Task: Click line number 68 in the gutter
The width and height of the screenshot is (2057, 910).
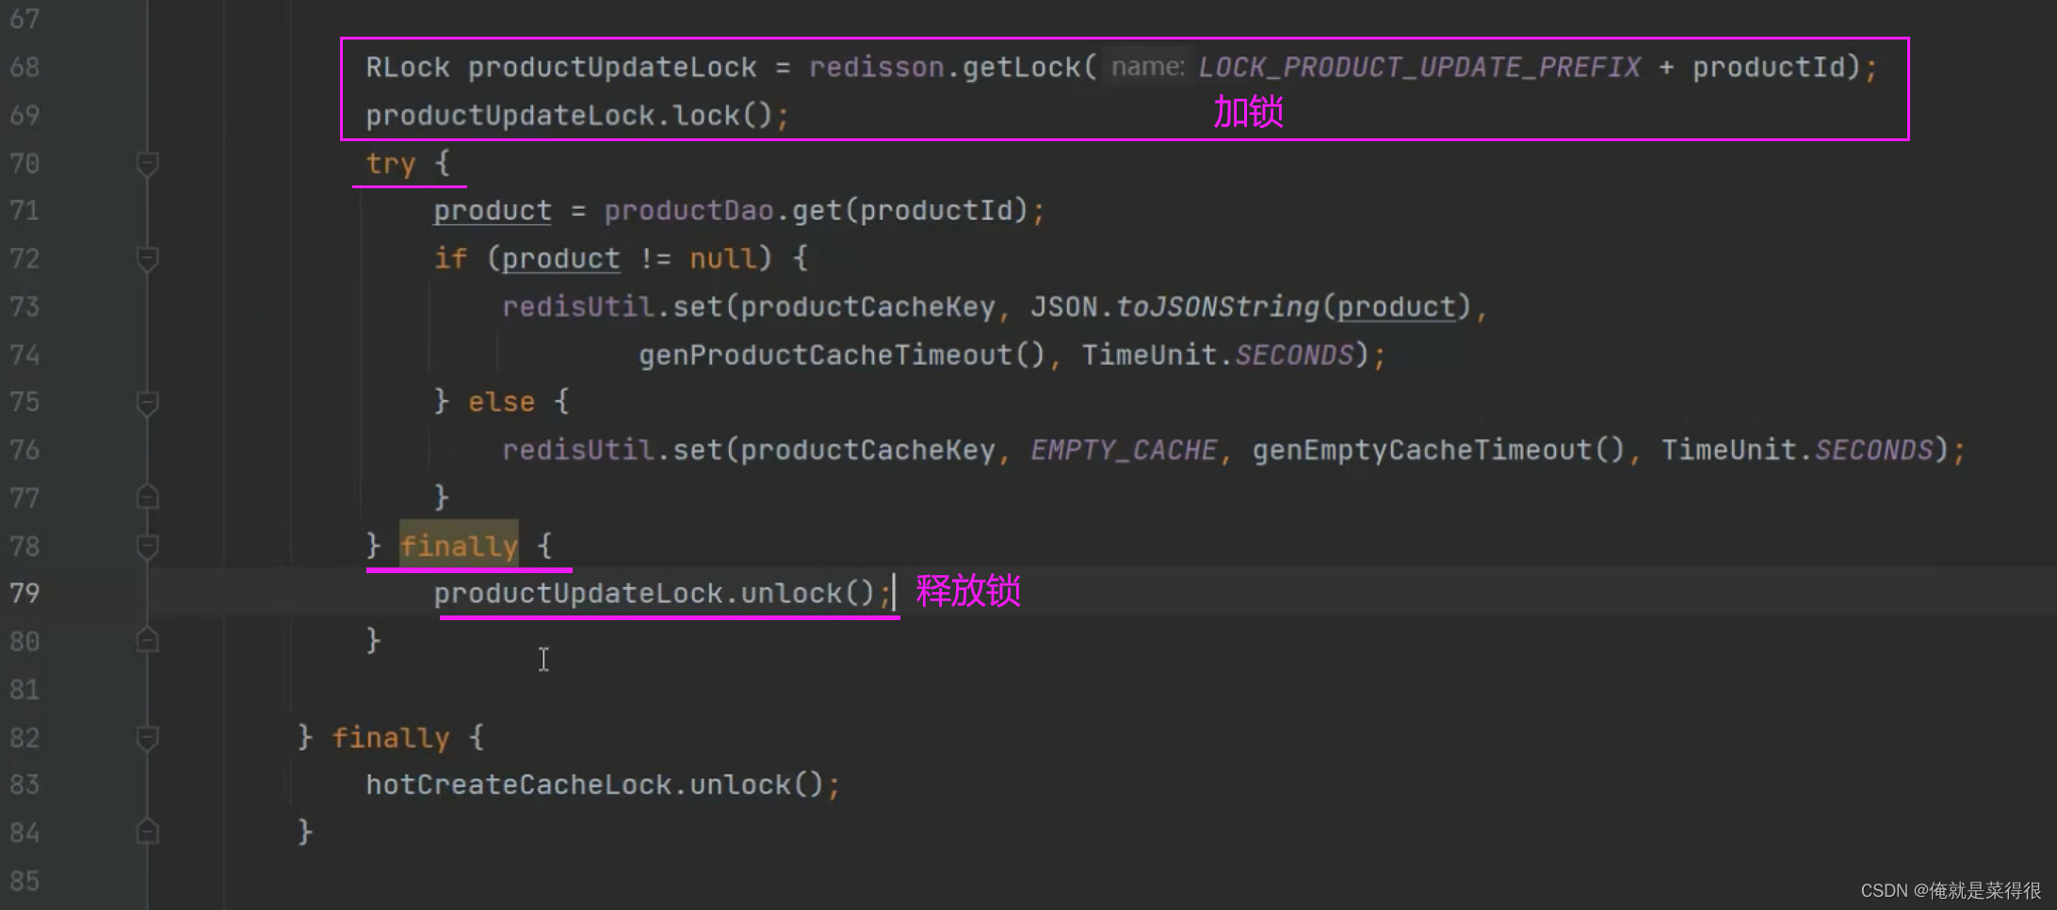Action: pos(24,67)
